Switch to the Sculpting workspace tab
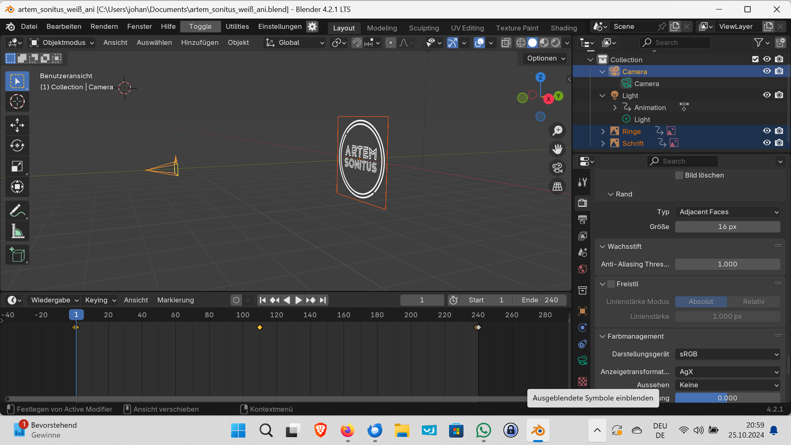791x445 pixels. pos(424,28)
